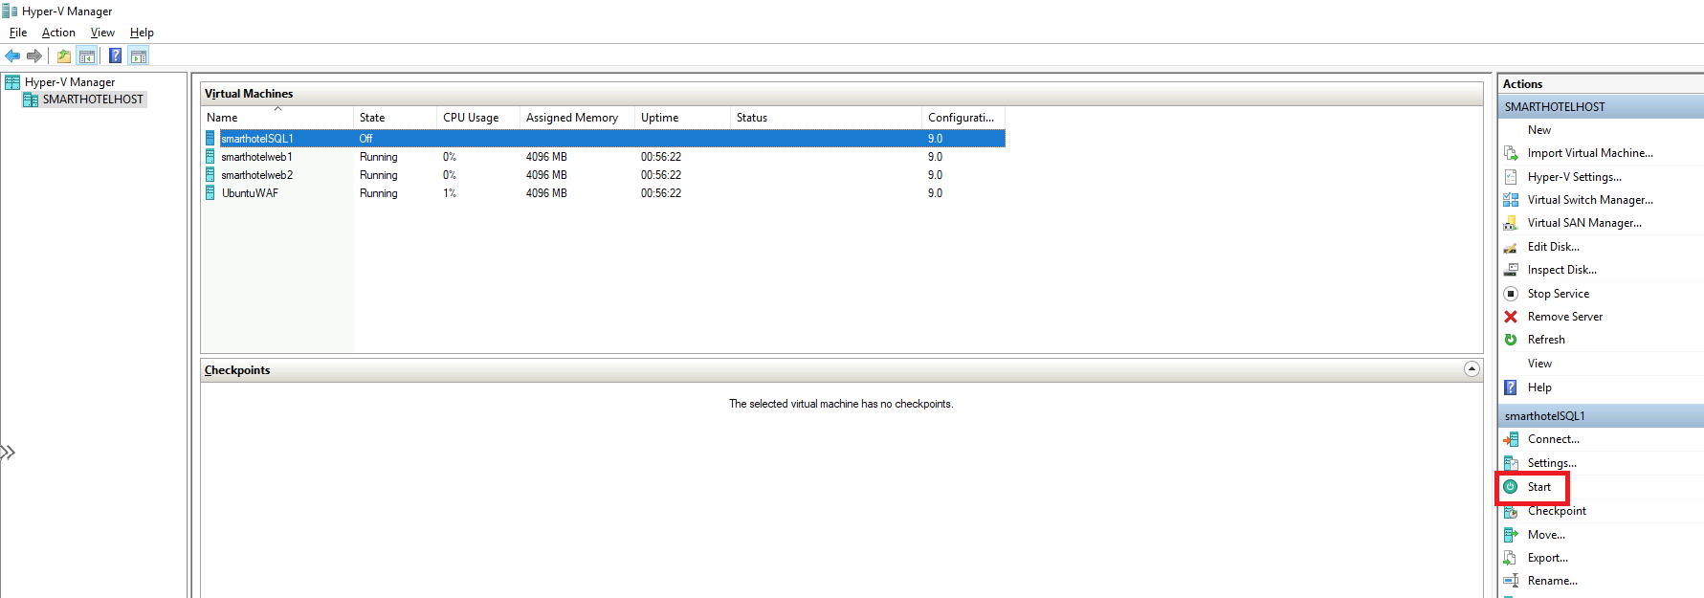Start the smarthotelSQL1 virtual machine
This screenshot has height=598, width=1704.
pyautogui.click(x=1538, y=487)
